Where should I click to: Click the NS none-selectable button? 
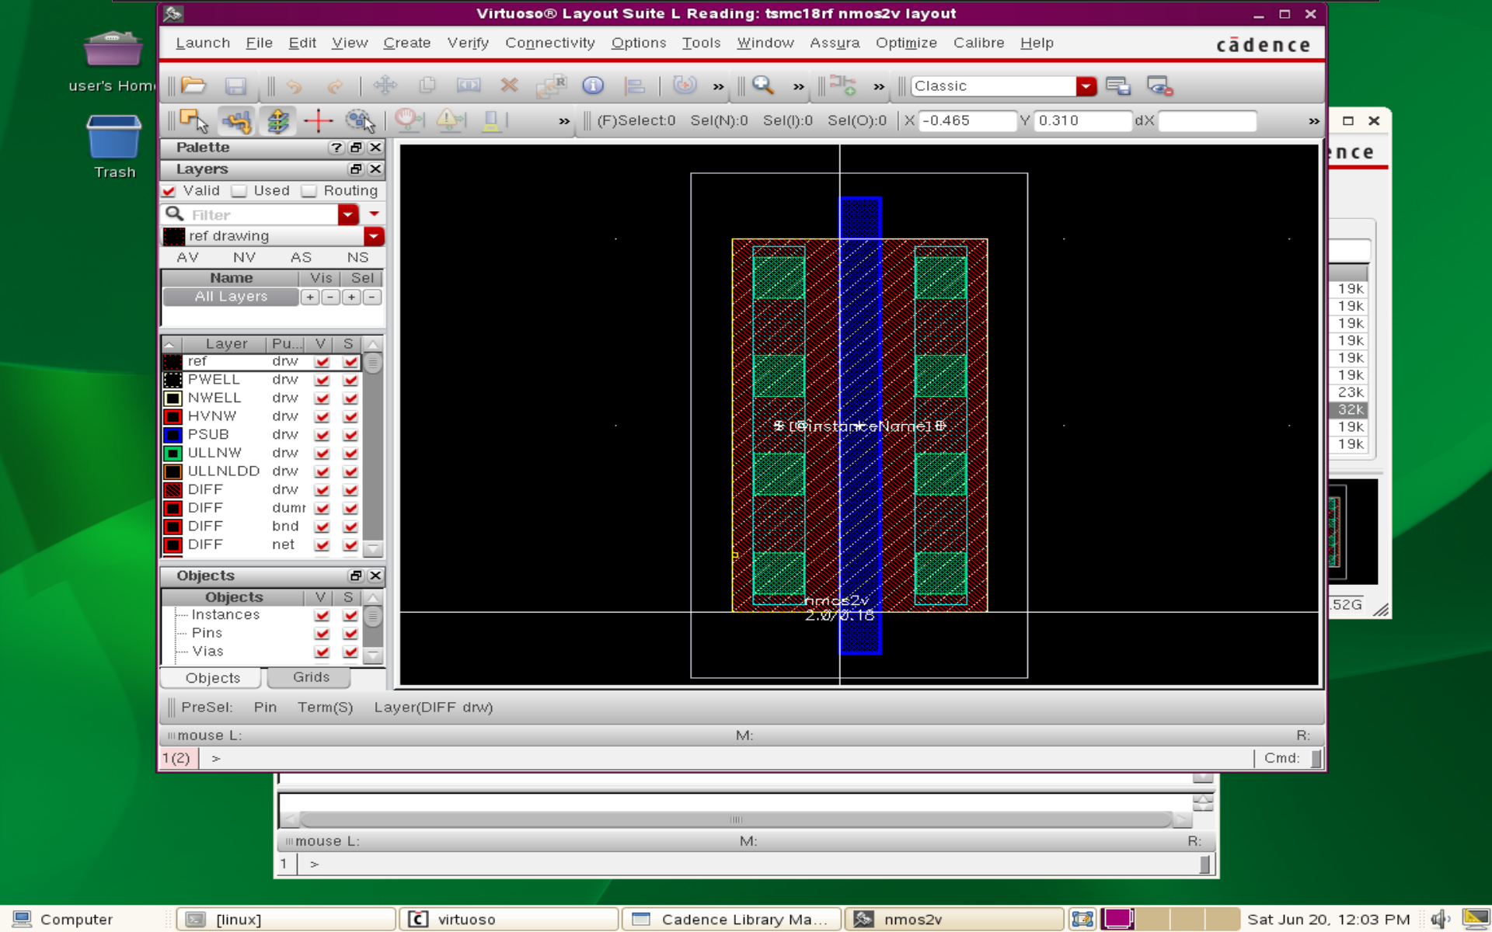pos(357,258)
